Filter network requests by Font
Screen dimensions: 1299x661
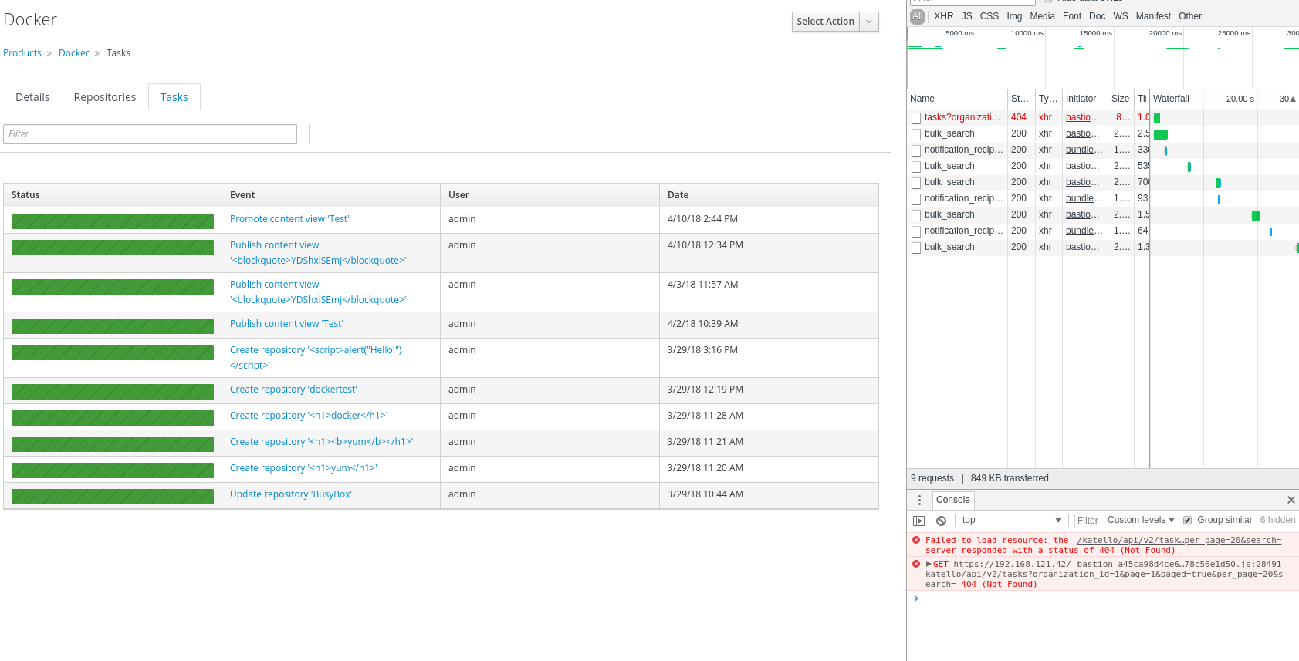1072,16
